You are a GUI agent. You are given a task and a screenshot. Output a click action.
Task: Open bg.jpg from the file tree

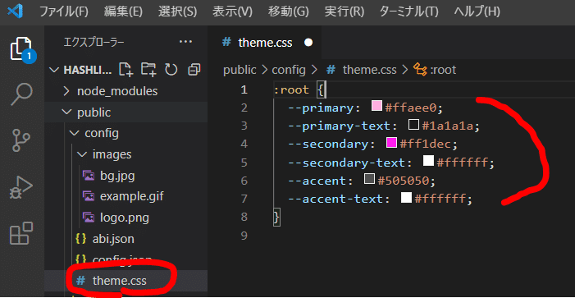click(117, 176)
